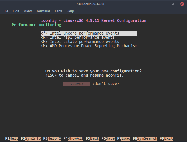Open the Terminal menu
This screenshot has height=142, width=187.
[x=43, y=11]
